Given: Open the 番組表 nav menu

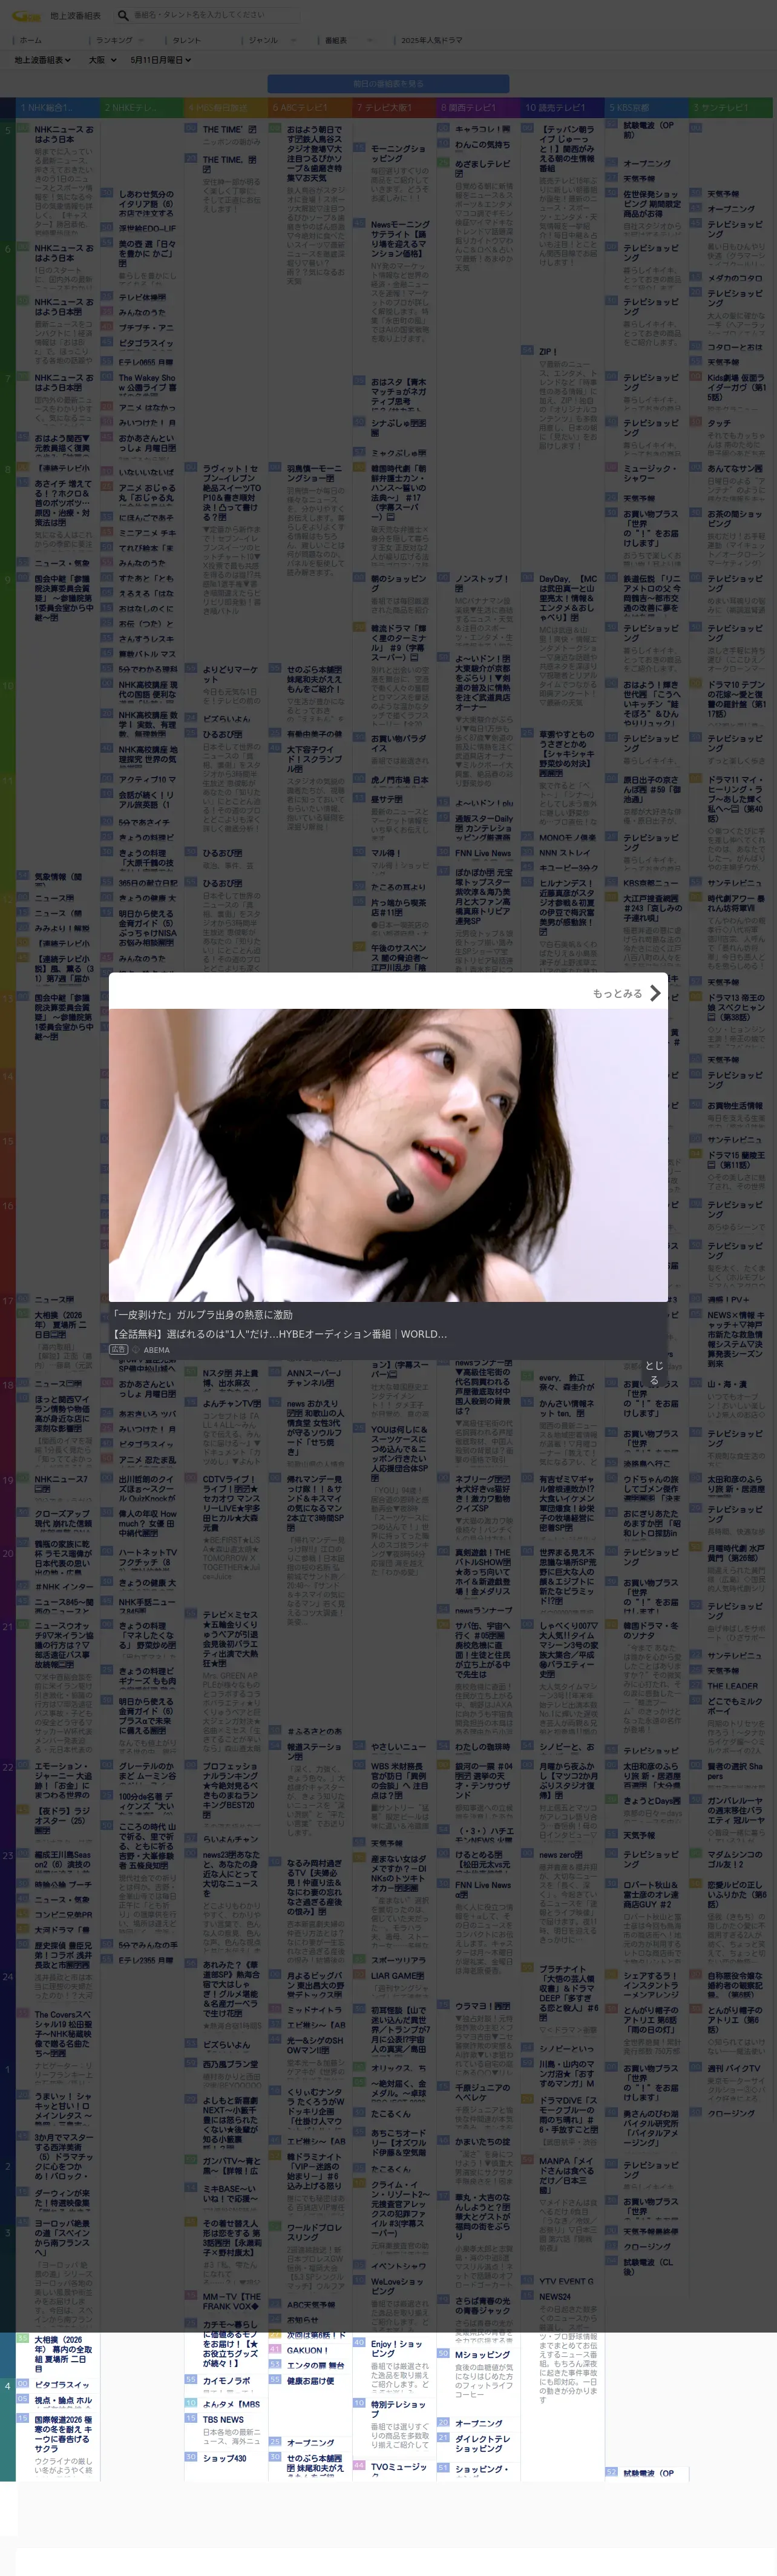Looking at the screenshot, I should (336, 41).
